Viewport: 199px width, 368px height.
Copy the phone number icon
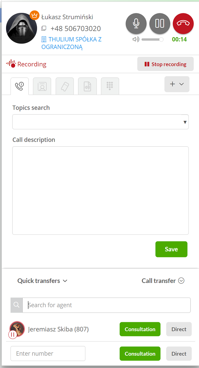click(44, 28)
